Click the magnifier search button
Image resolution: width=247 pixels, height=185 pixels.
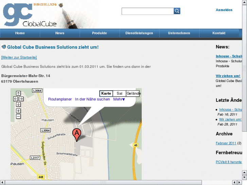(177, 11)
